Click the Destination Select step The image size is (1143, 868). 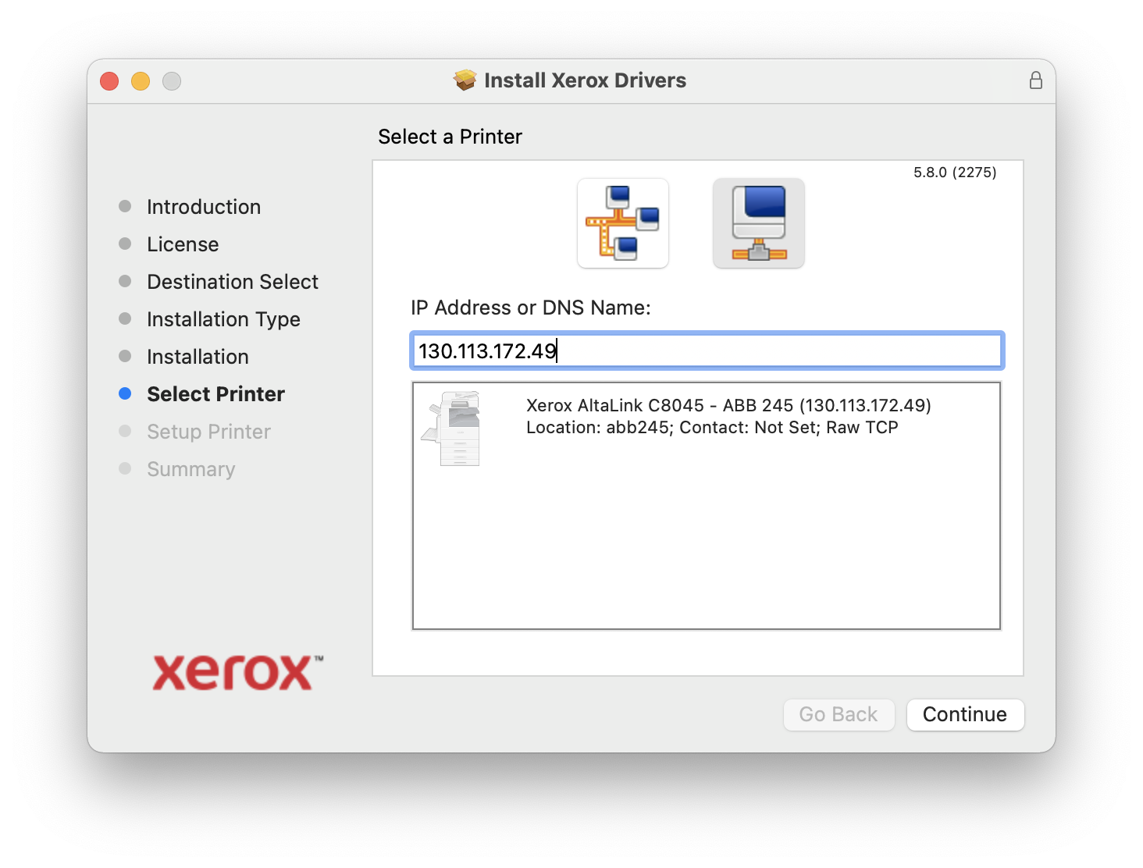click(232, 282)
